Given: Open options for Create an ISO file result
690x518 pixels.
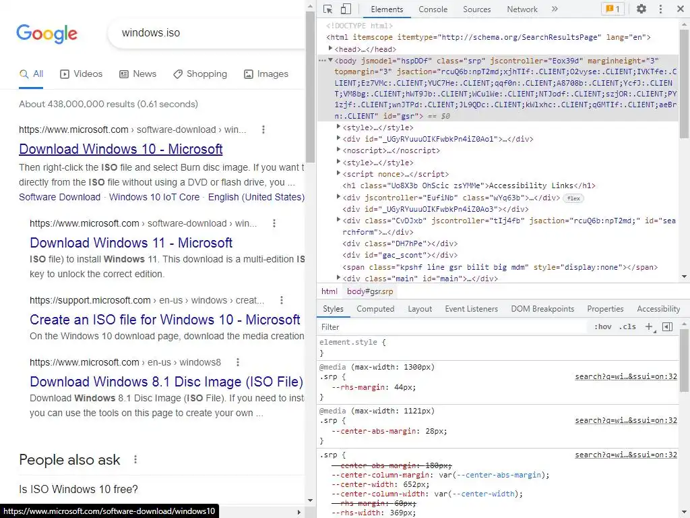Looking at the screenshot, I should tap(282, 300).
